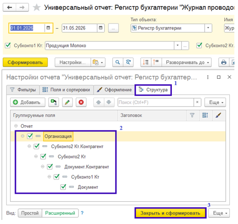Uncheck the Документ grouping checkbox
Image resolution: width=238 pixels, height=224 pixels.
coord(63,187)
